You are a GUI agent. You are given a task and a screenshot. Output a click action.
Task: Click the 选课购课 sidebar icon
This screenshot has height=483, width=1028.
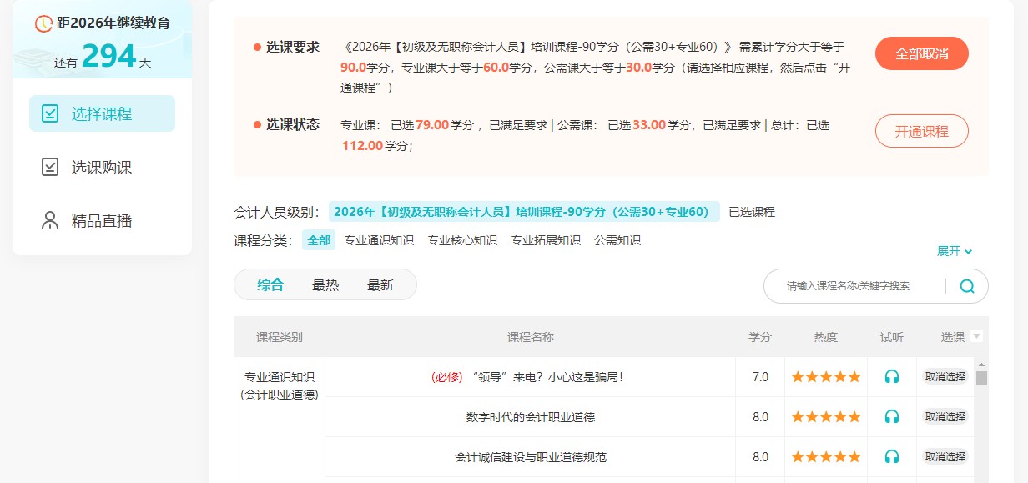[x=50, y=168]
